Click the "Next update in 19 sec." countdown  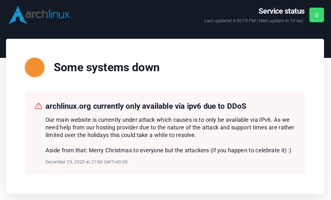pos(282,21)
